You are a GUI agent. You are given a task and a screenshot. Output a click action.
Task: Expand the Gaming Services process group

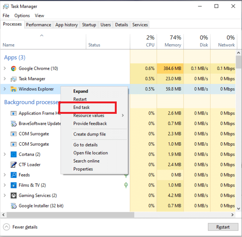(x=5, y=195)
